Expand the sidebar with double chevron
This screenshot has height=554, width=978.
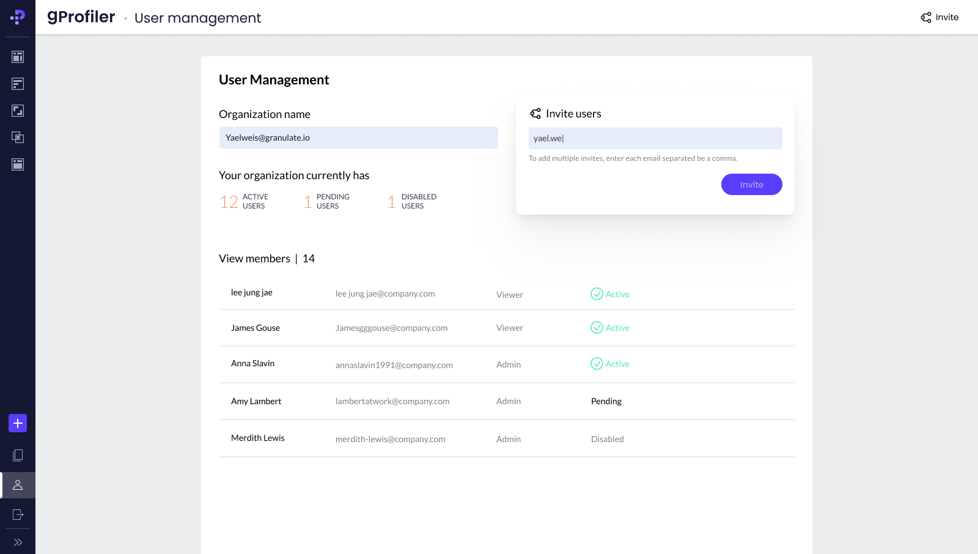coord(18,542)
